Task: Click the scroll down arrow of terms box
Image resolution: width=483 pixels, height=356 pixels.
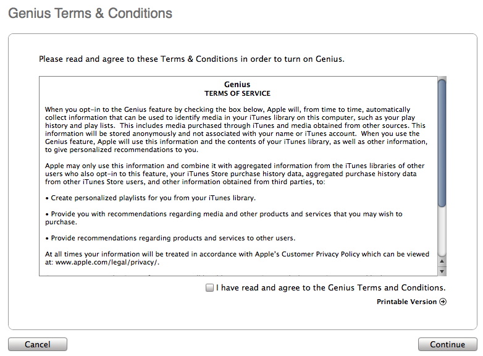Action: pyautogui.click(x=442, y=271)
